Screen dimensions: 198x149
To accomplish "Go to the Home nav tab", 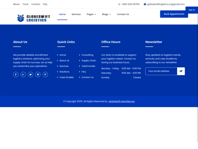I will pos(62,14).
